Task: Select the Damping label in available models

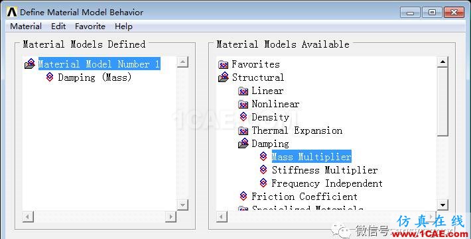Action: pos(270,144)
